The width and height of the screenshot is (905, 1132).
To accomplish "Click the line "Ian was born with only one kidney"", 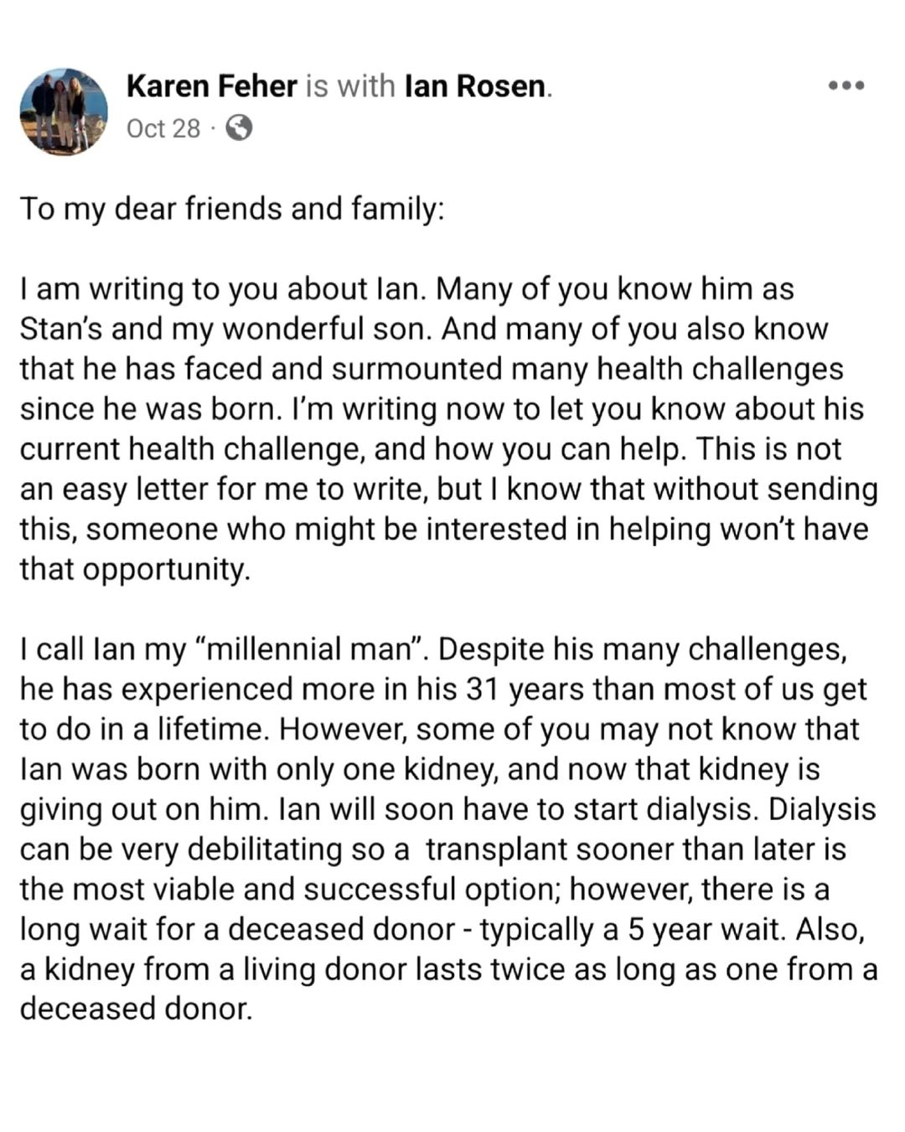I will click(x=419, y=769).
